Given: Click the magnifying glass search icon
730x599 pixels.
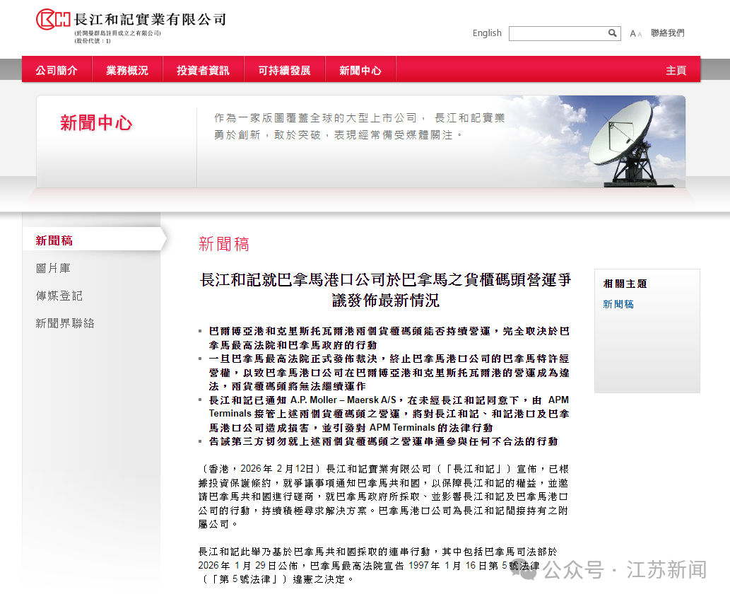Looking at the screenshot, I should pos(613,33).
